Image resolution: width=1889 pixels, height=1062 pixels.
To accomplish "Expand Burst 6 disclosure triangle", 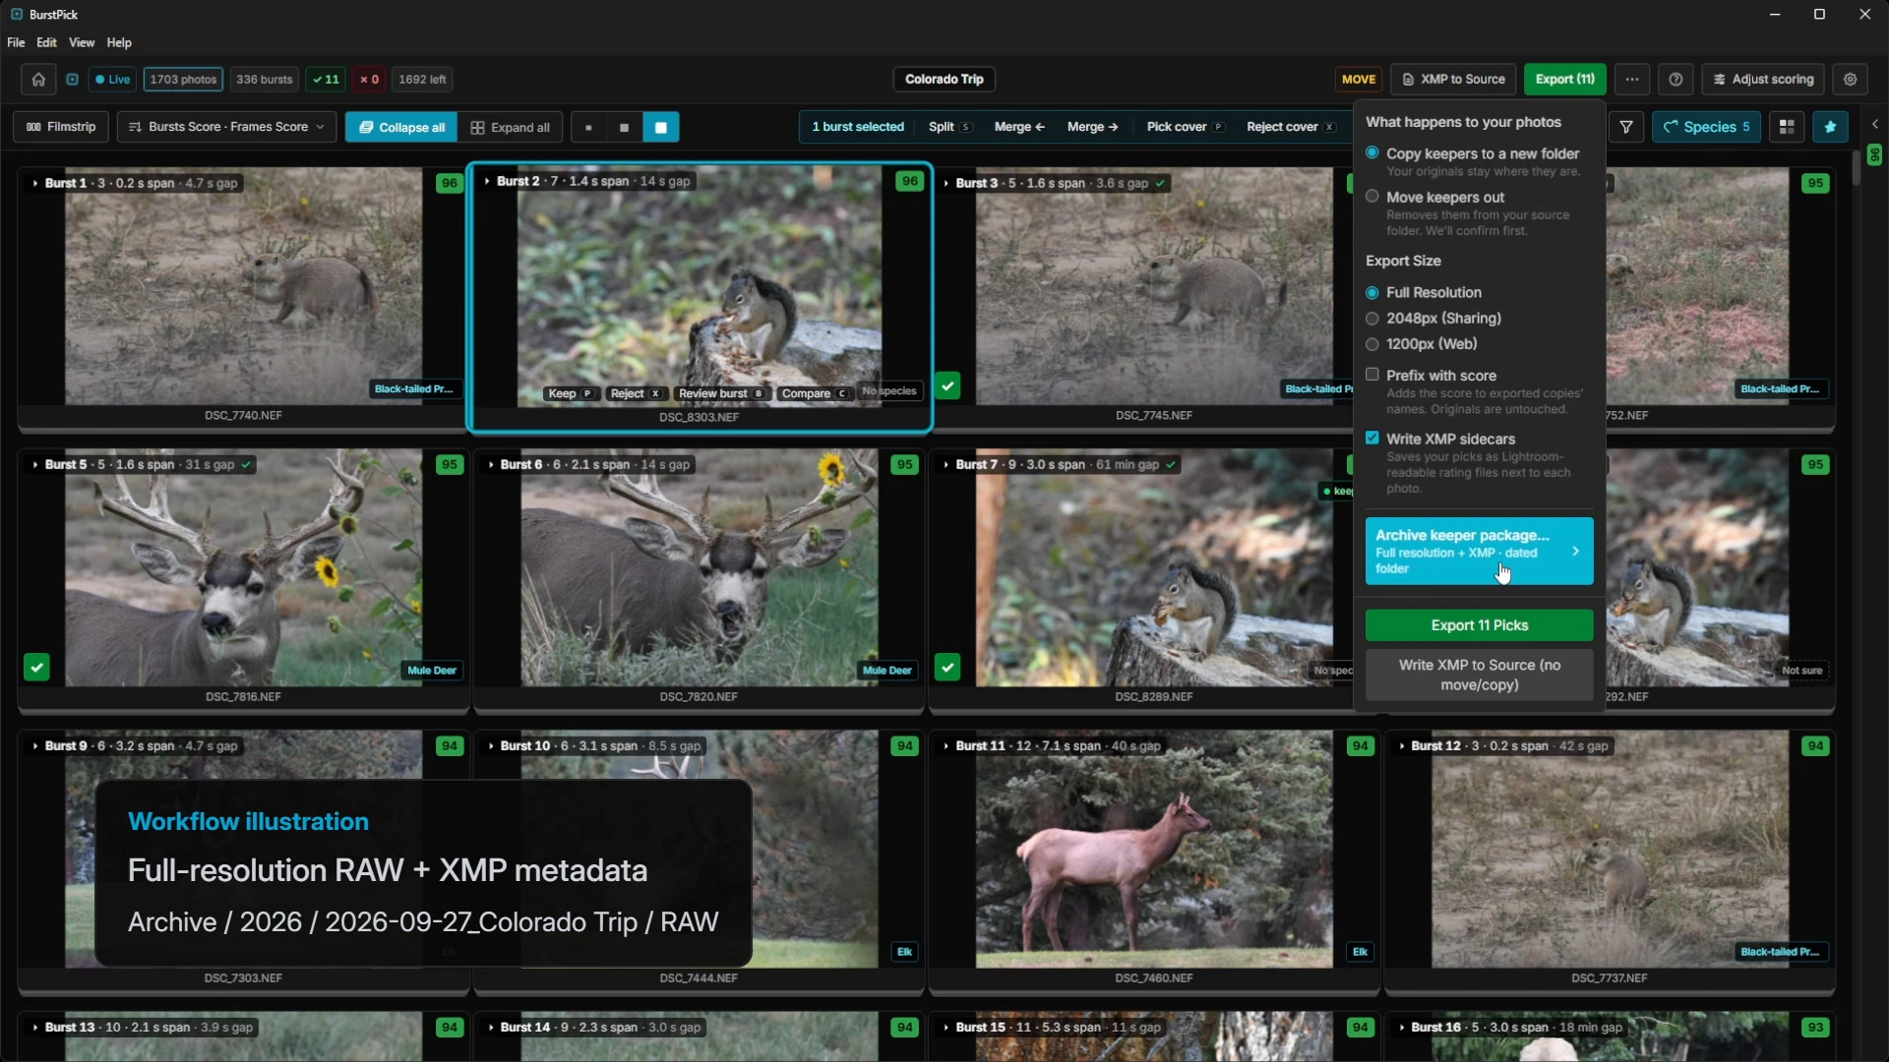I will tap(491, 465).
